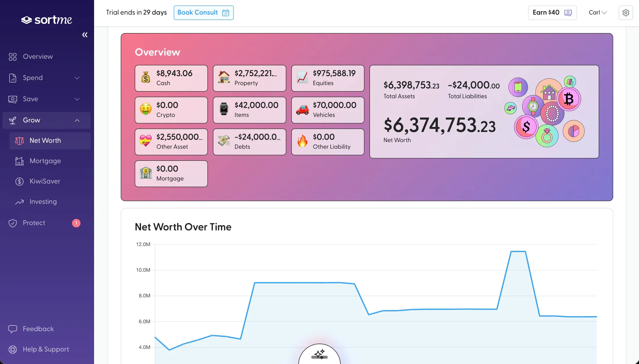Open the Crypto $0.00 card

point(171,110)
